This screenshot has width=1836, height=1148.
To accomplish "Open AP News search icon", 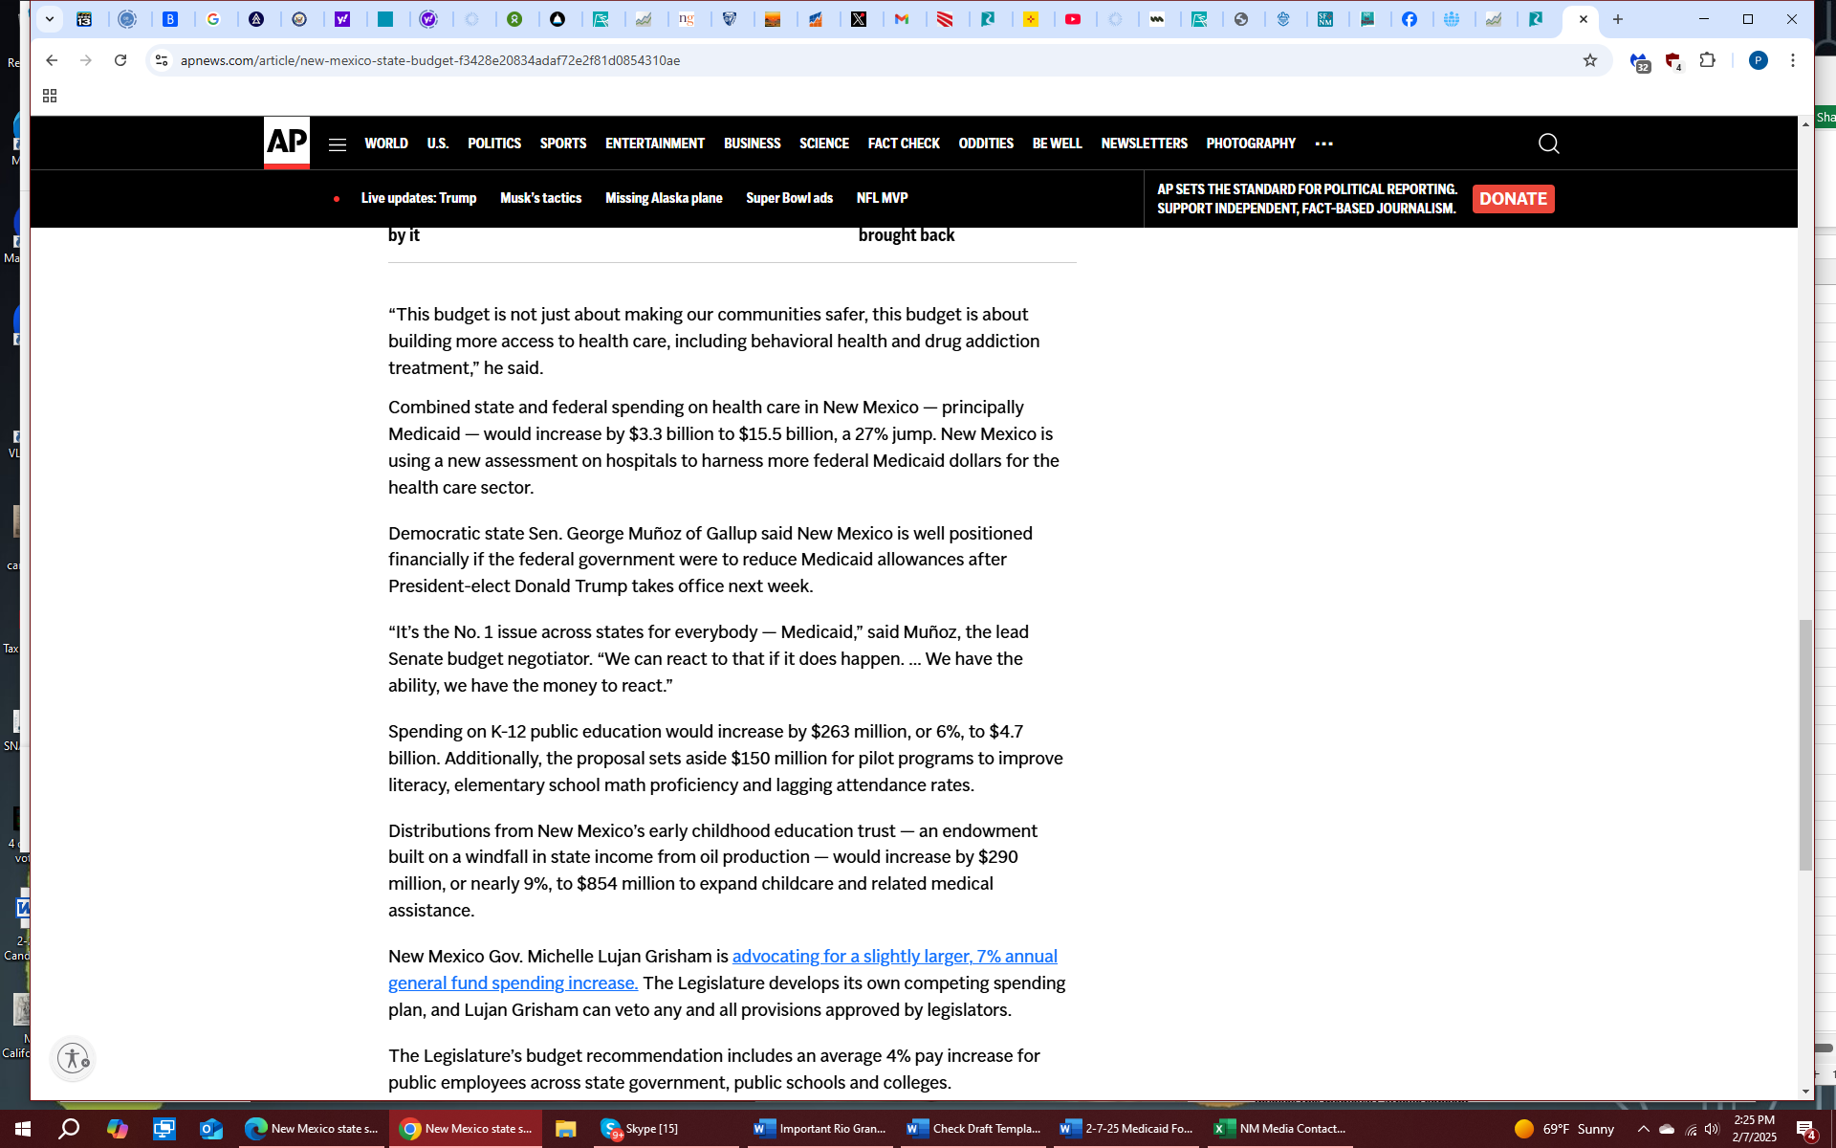I will (1548, 143).
